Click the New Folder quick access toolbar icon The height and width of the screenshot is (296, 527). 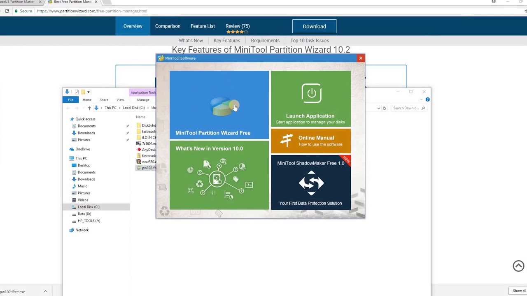[83, 92]
